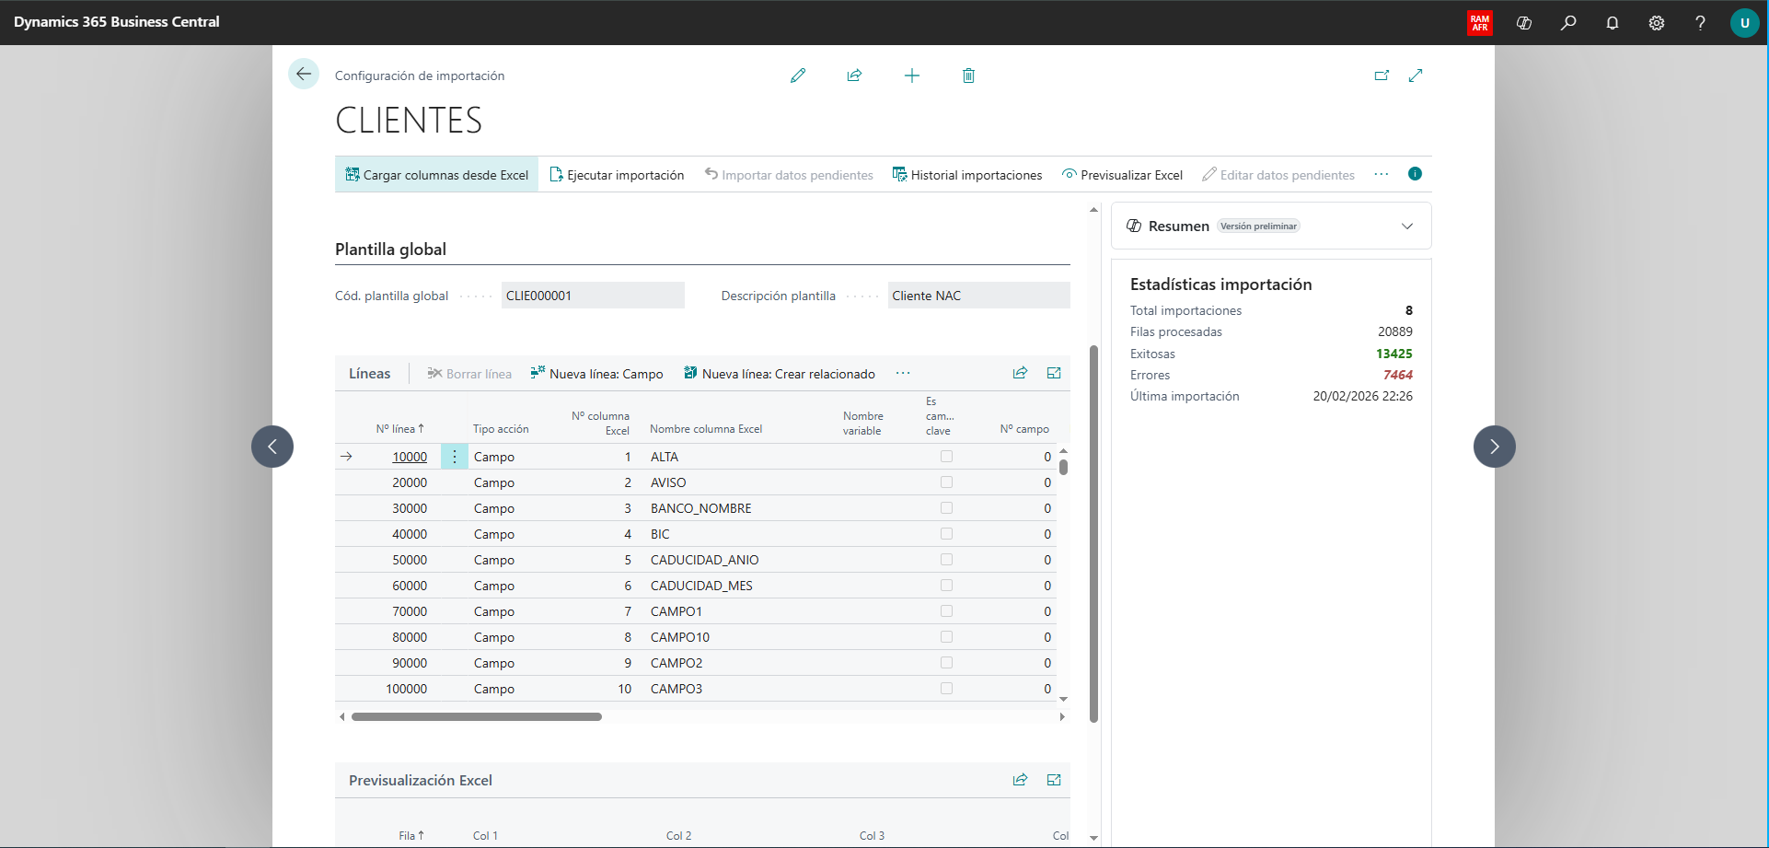Open the Copilot icon in top bar
This screenshot has width=1769, height=848.
1524,23
